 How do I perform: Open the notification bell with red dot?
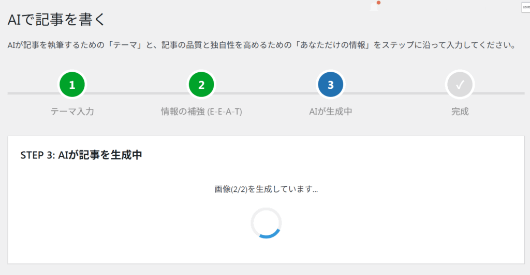tap(374, 6)
